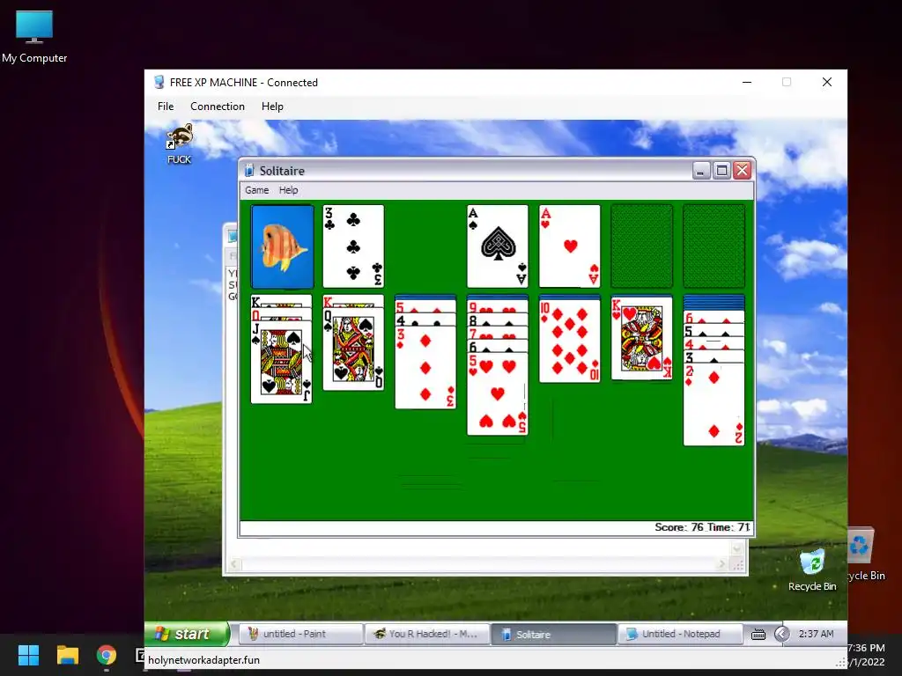Viewport: 902px width, 676px height.
Task: Select the King of hearts card
Action: coord(642,339)
